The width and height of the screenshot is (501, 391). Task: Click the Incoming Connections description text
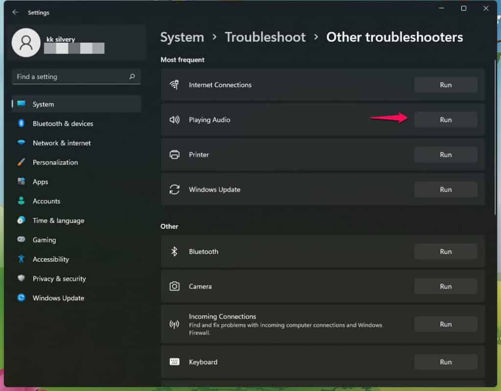pos(285,329)
